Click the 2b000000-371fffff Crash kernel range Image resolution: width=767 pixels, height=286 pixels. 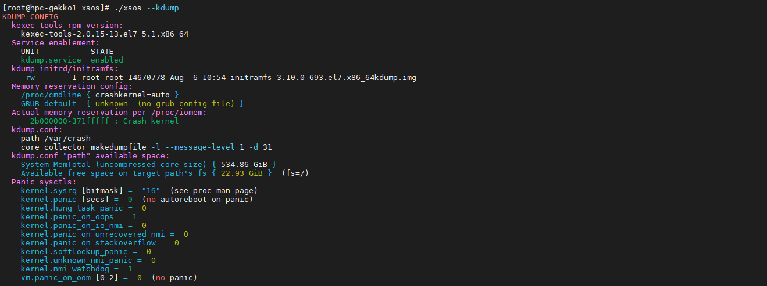click(x=105, y=121)
